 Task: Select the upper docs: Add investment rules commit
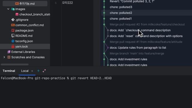pos(128,59)
